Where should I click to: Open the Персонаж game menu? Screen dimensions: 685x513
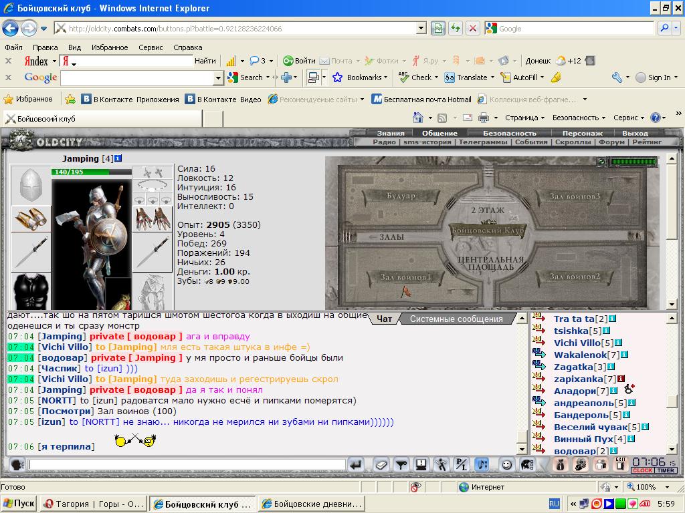[x=582, y=133]
